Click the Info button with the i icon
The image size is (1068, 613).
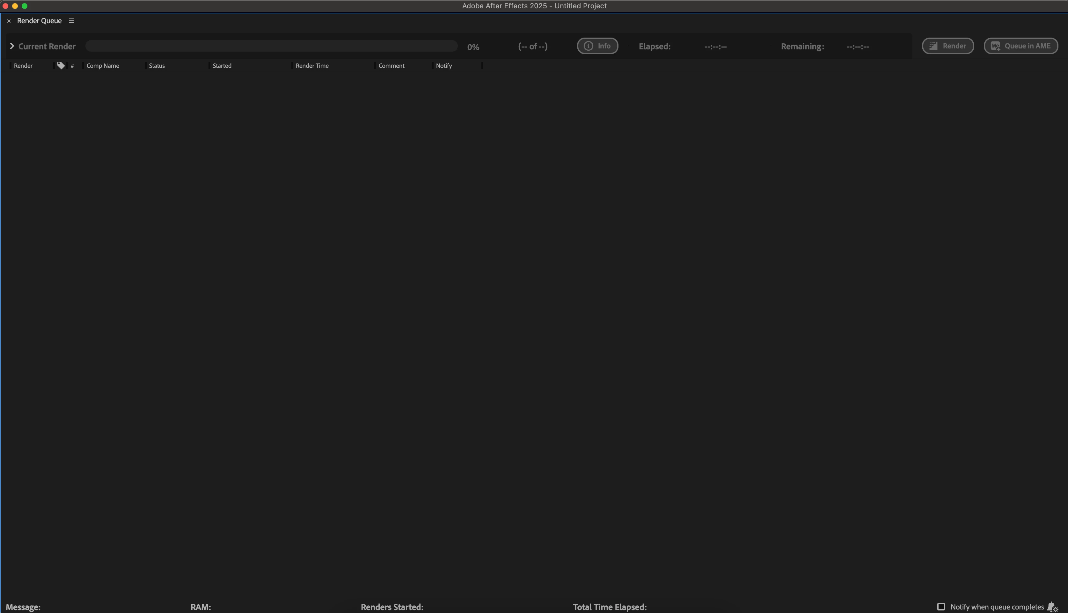pos(597,46)
